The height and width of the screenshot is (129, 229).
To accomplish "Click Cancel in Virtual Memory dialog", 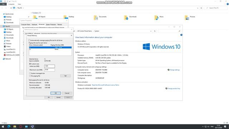I will tap(67, 93).
